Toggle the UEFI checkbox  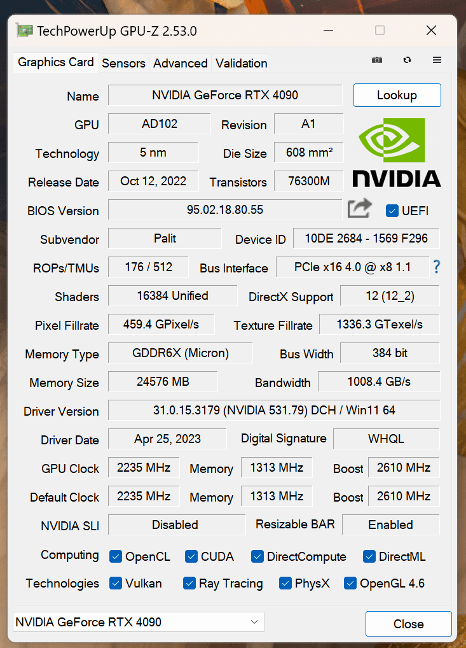click(392, 211)
